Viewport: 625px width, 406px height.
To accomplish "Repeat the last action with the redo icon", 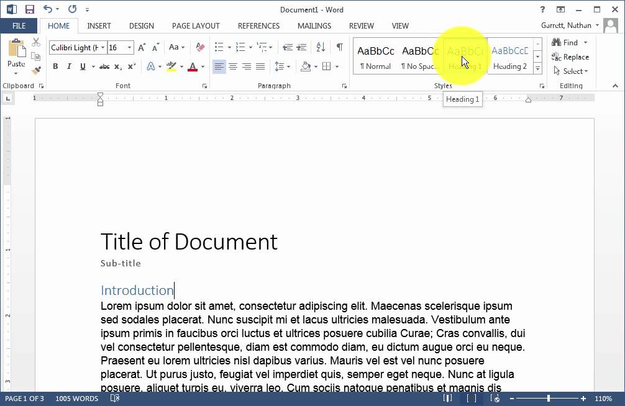I will 72,9.
